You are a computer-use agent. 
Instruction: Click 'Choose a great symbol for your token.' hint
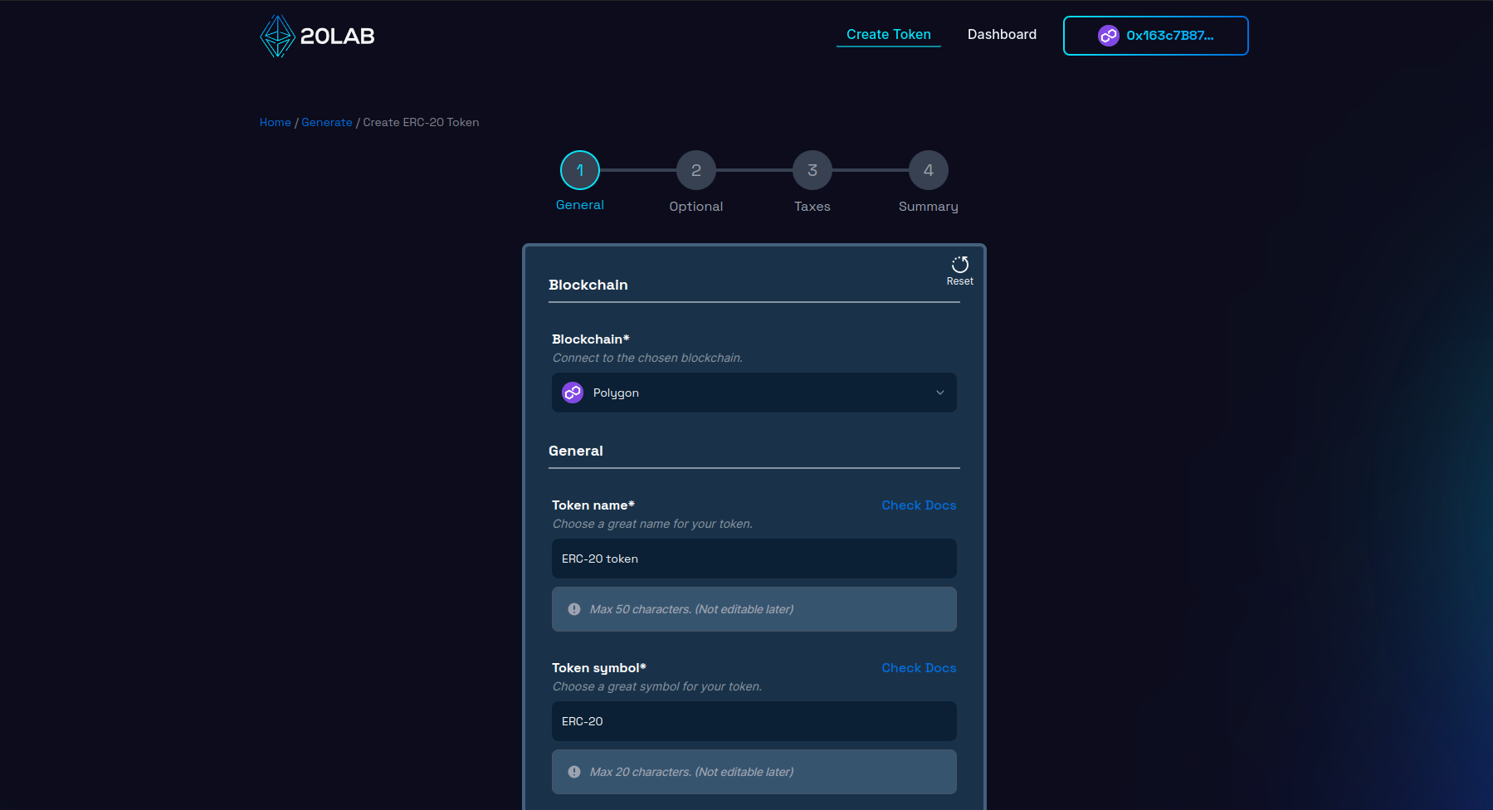tap(657, 686)
